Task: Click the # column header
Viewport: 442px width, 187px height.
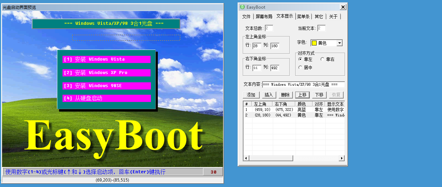Action: pyautogui.click(x=248, y=104)
